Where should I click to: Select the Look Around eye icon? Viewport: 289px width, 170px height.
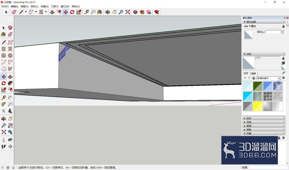pyautogui.click(x=10, y=140)
